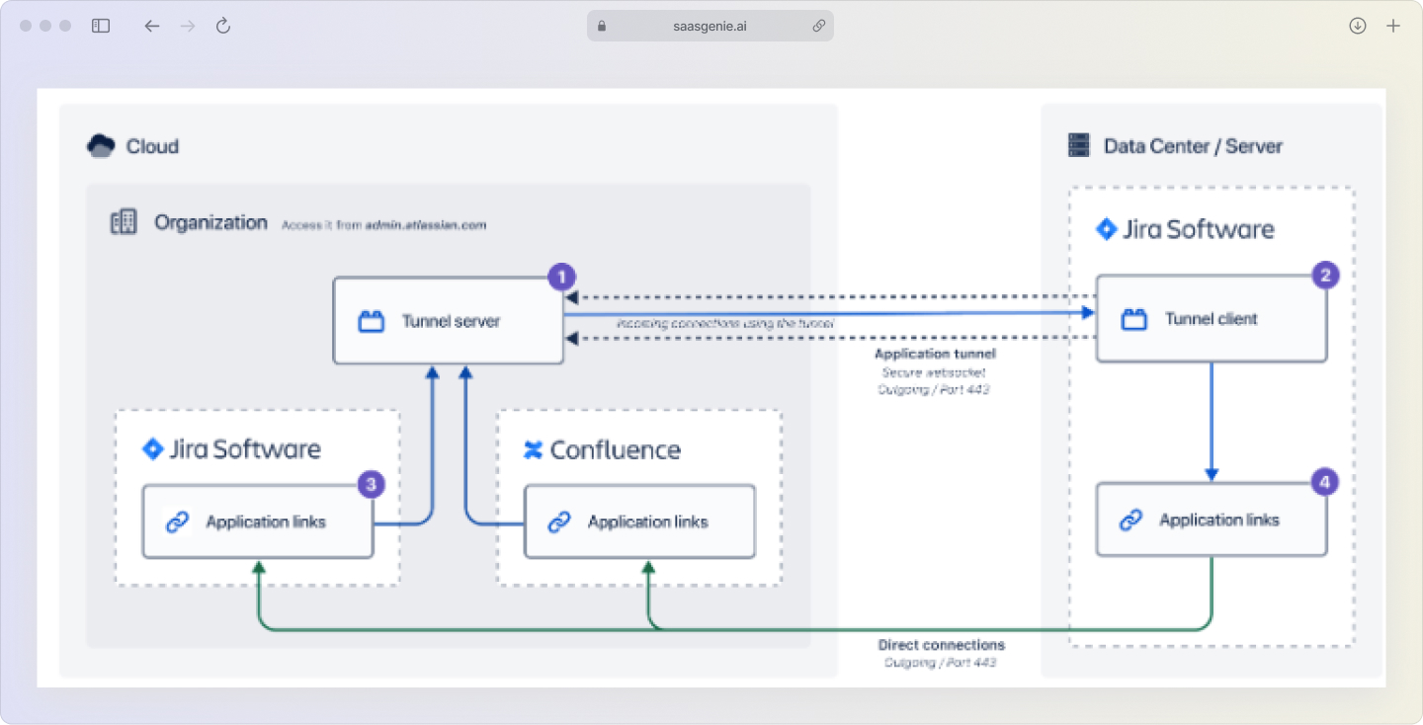Toggle the browser sidebar

100,25
